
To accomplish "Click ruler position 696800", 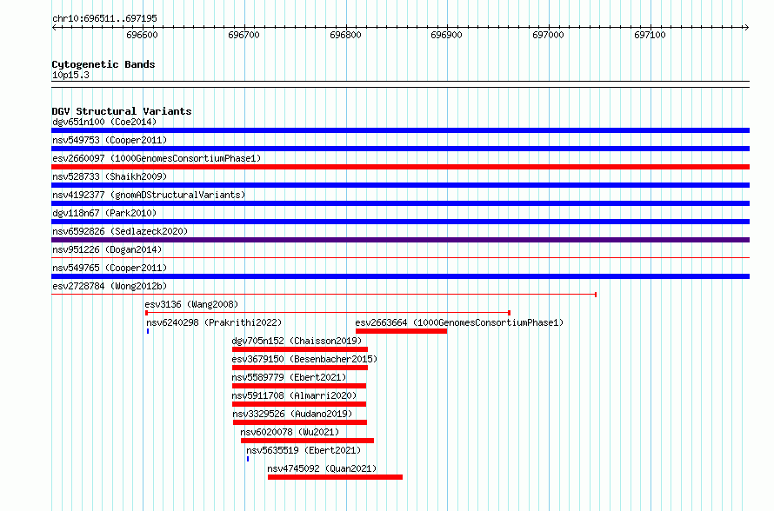I will (345, 35).
